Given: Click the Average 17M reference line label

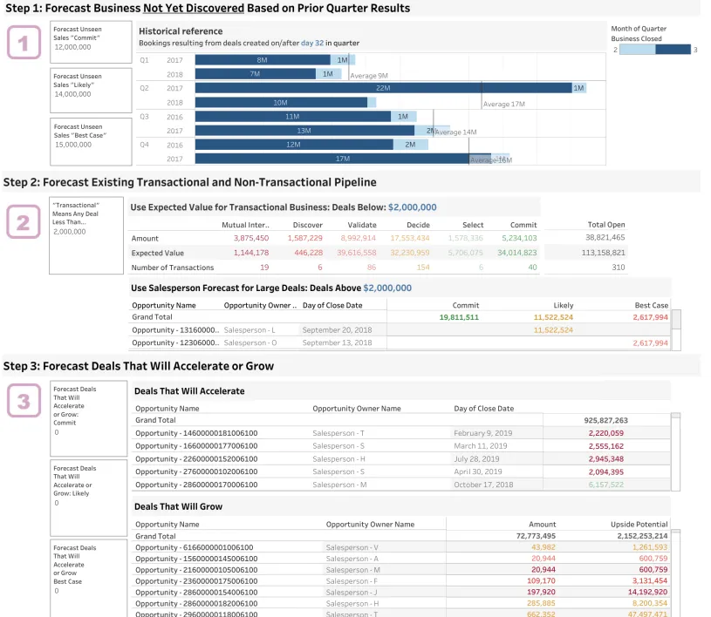Looking at the screenshot, I should point(503,105).
